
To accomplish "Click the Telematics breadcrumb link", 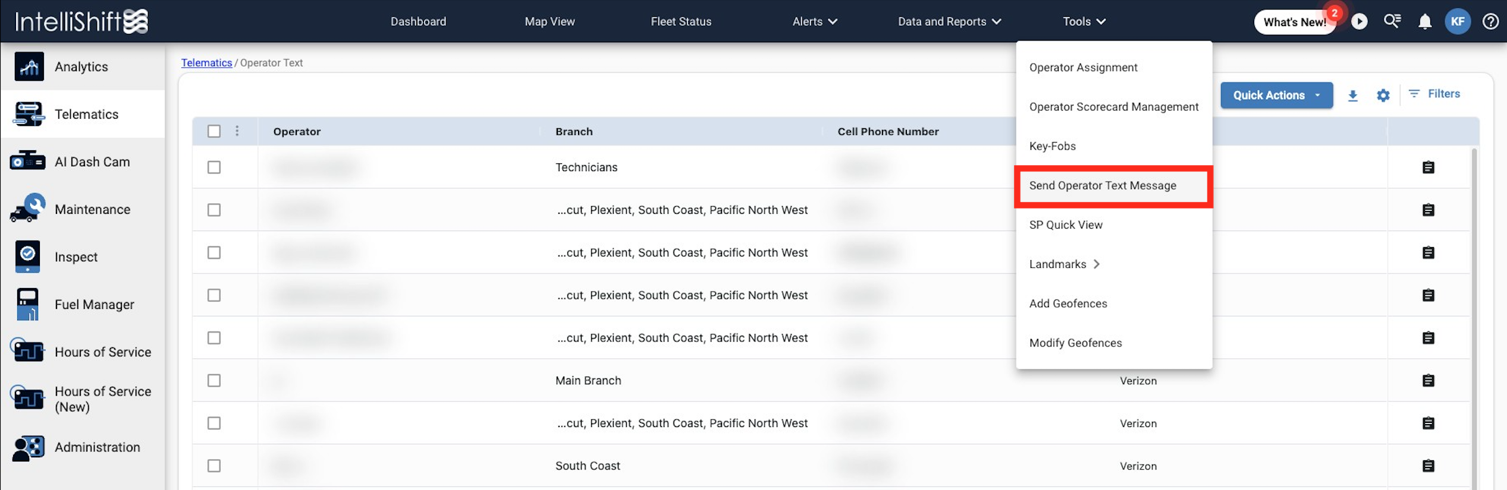I will click(x=206, y=63).
